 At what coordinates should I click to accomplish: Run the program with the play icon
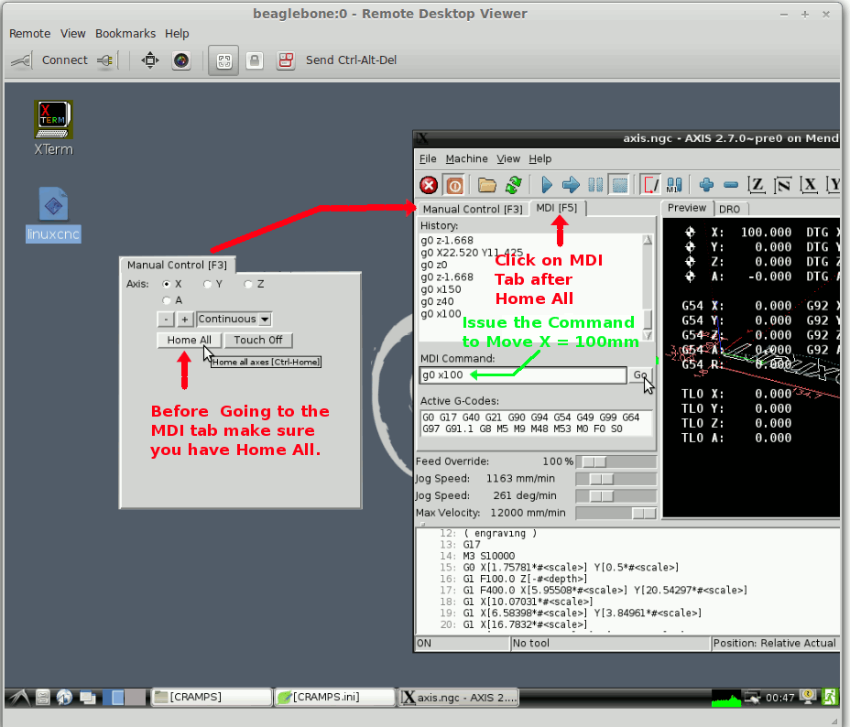coord(547,185)
